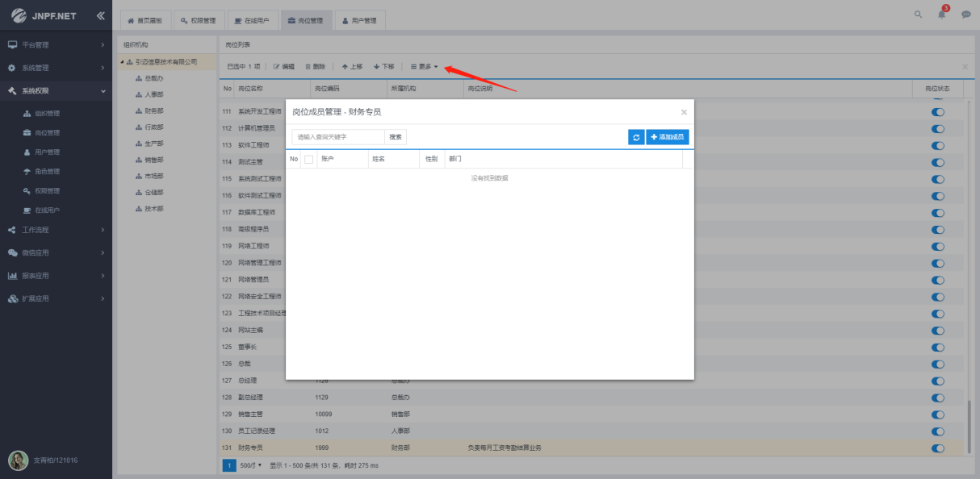Viewport: 980px width, 479px height.
Task: Open chat messages bubble icon
Action: click(965, 15)
